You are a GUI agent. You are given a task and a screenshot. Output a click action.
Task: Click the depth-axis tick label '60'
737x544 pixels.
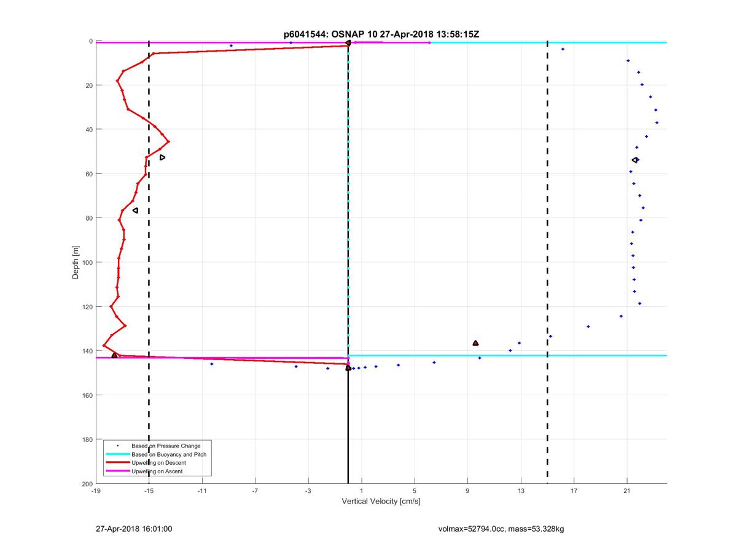[x=89, y=174]
